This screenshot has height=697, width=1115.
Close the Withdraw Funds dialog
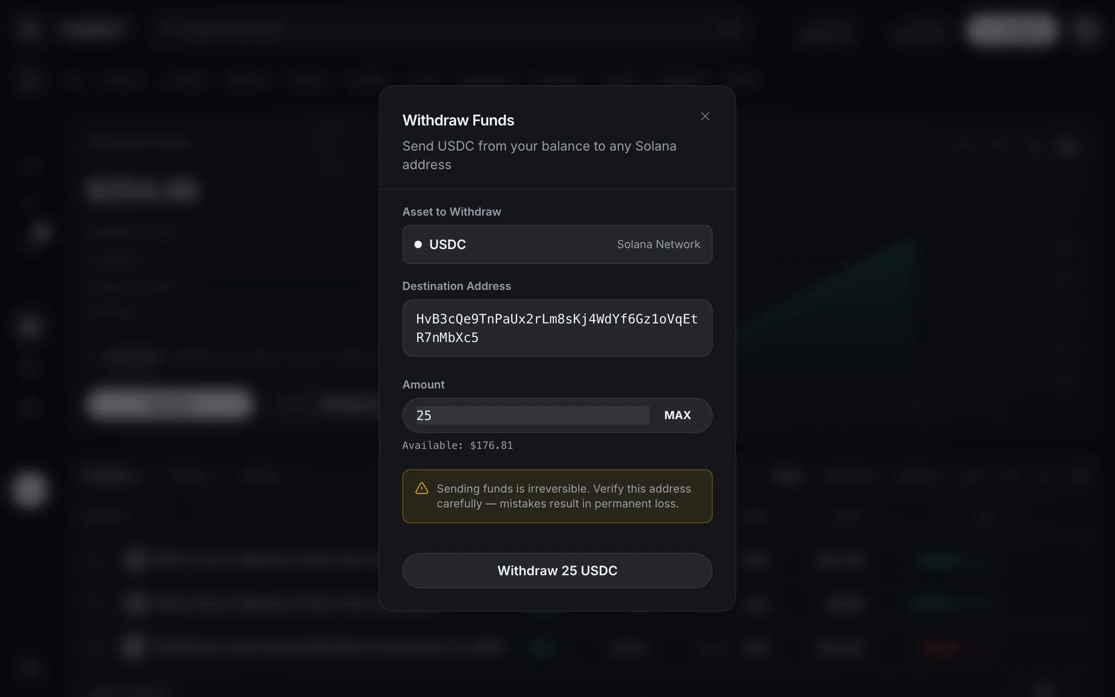pyautogui.click(x=705, y=116)
